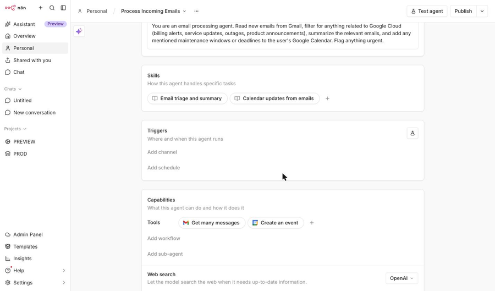This screenshot has height=291, width=495.
Task: Open the Process Incoming Emails dropdown
Action: tap(153, 11)
